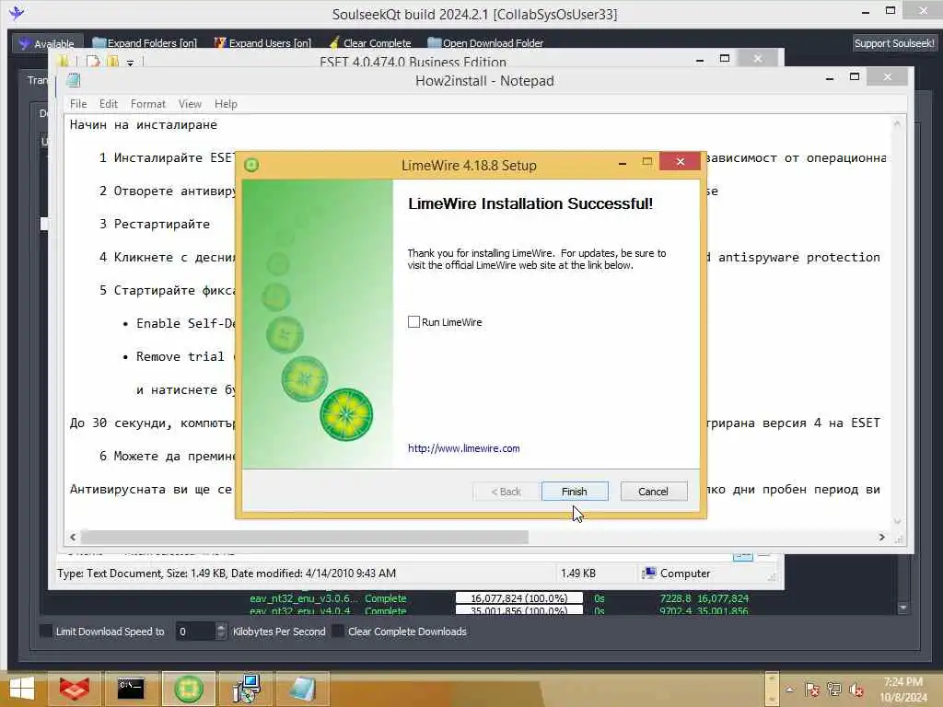The width and height of the screenshot is (943, 707).
Task: Open Notepad Format menu
Action: [x=148, y=104]
